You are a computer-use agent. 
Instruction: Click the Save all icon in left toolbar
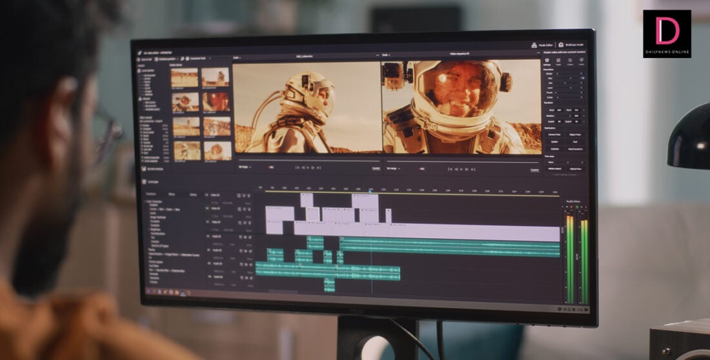tap(139, 59)
